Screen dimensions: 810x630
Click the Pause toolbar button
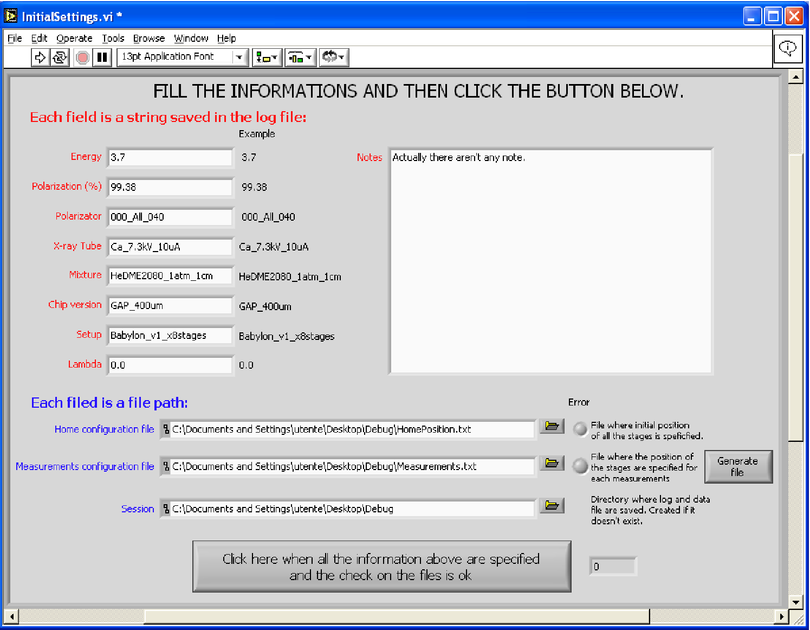(x=102, y=57)
